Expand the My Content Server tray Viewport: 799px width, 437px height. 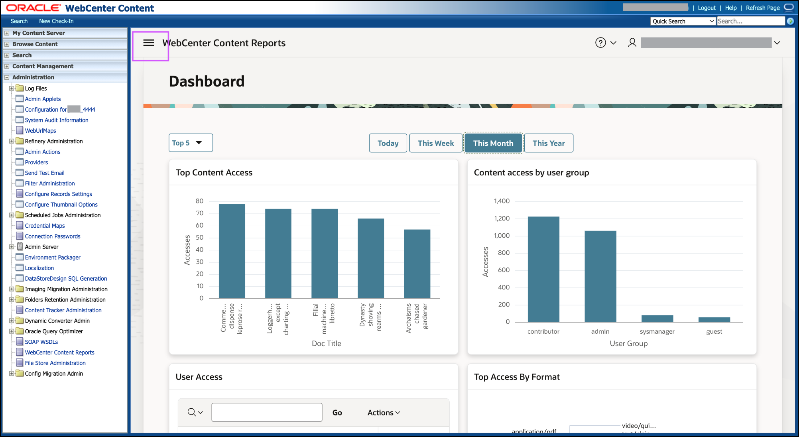[x=7, y=33]
